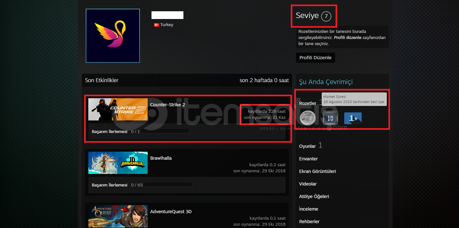459x228 pixels.
Task: Click 'kayıtlarda 0,2 saat' Brawlhalla text
Action: coord(268,165)
